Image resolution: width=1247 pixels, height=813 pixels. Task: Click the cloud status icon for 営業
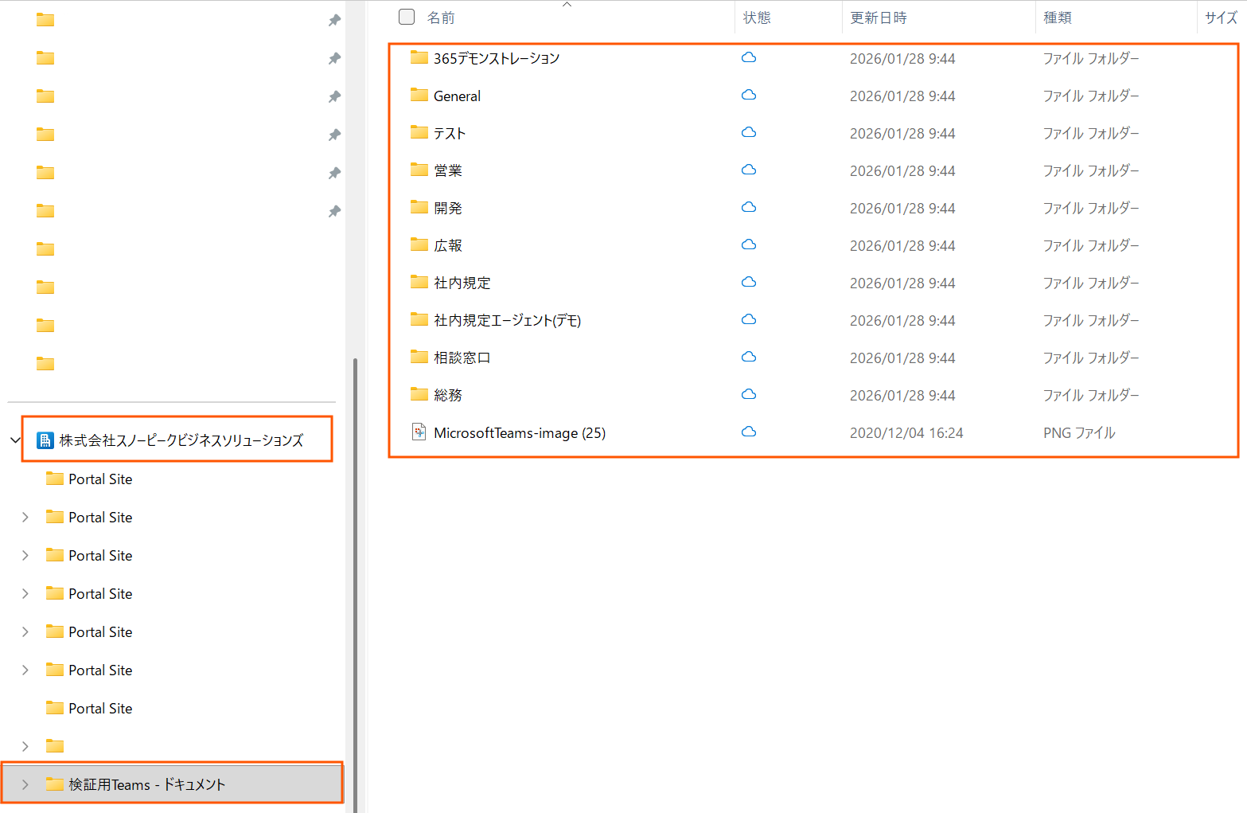click(748, 170)
